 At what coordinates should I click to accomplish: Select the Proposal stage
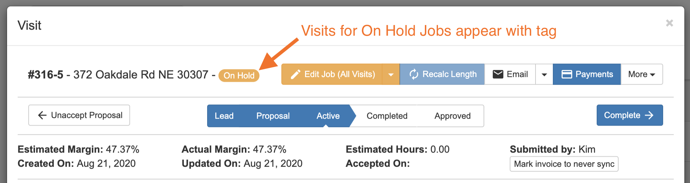coord(273,116)
